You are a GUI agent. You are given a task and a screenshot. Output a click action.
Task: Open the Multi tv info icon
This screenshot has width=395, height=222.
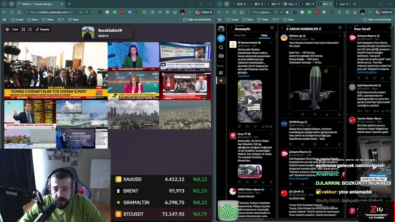(30, 29)
